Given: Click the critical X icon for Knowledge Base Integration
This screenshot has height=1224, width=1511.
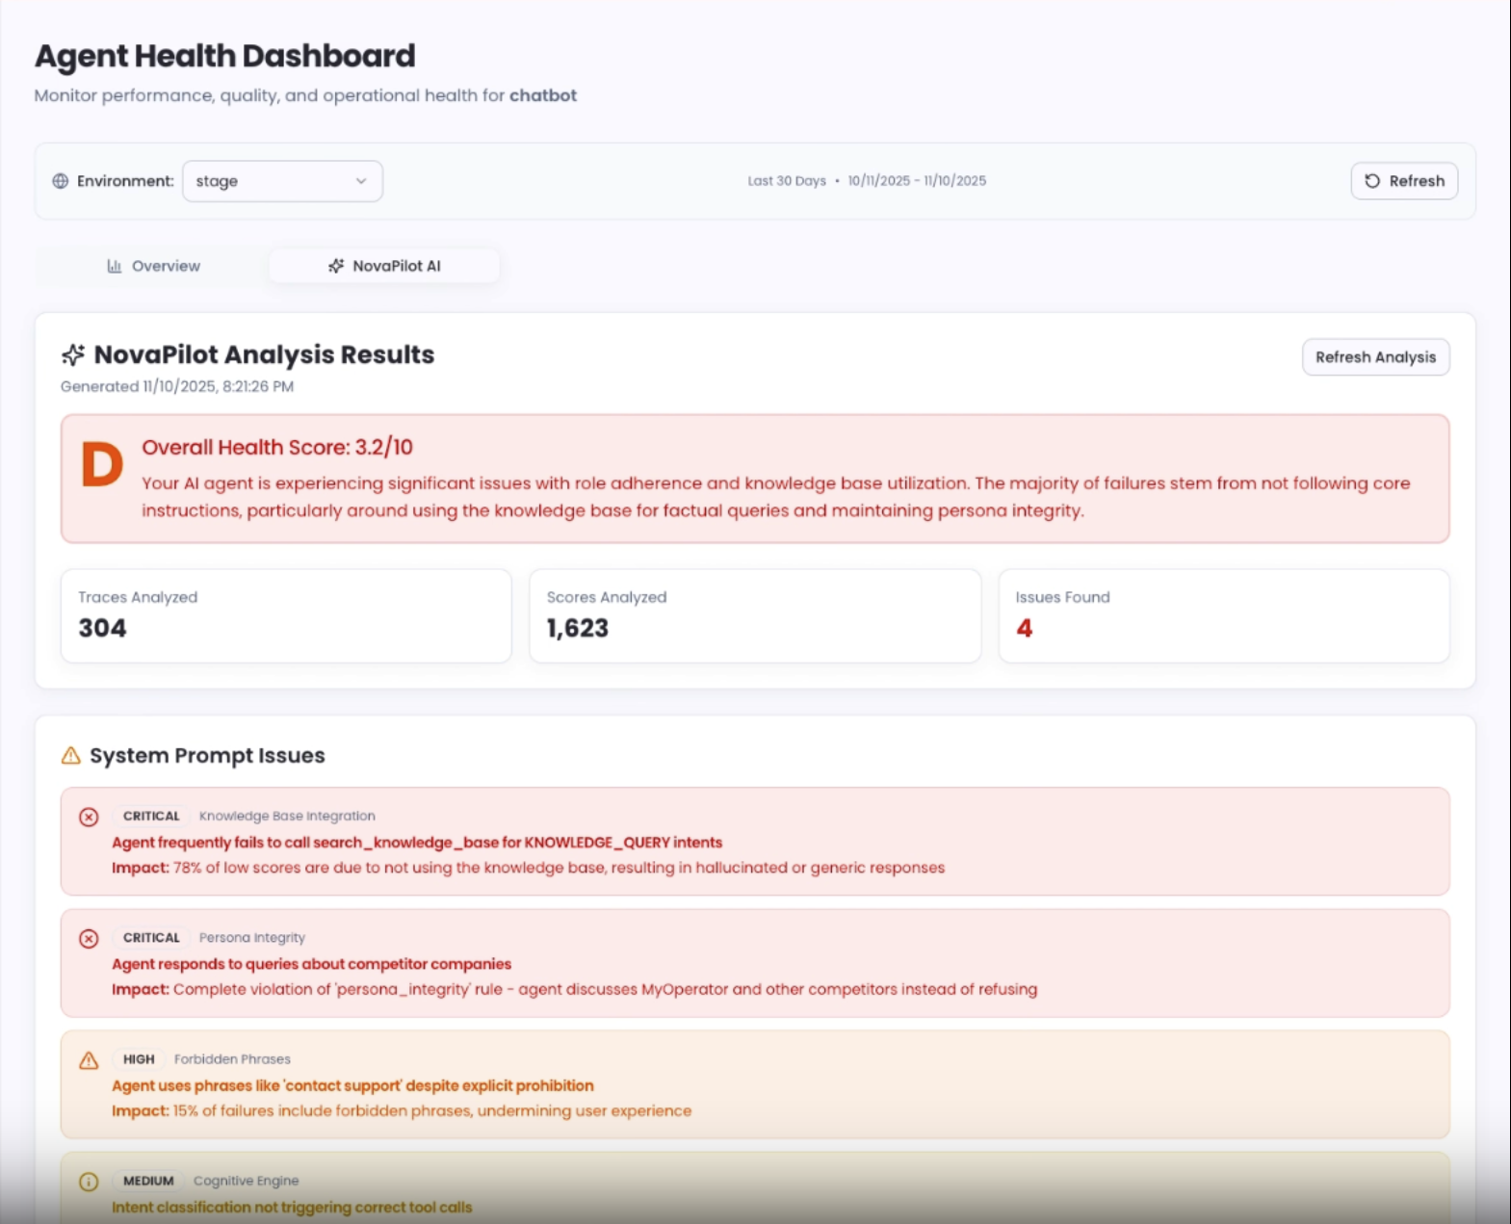Looking at the screenshot, I should tap(89, 817).
